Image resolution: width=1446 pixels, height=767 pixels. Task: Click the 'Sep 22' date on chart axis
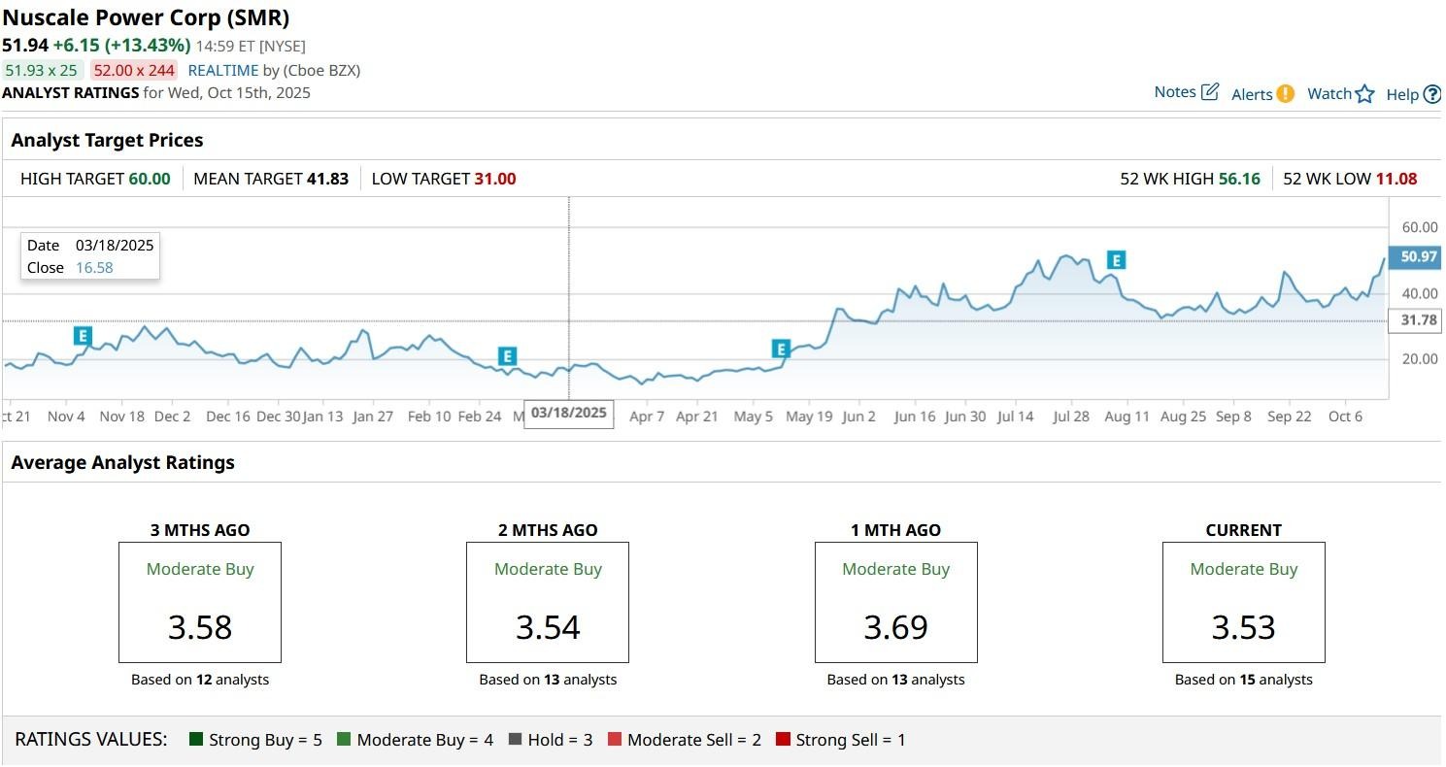pos(1289,417)
